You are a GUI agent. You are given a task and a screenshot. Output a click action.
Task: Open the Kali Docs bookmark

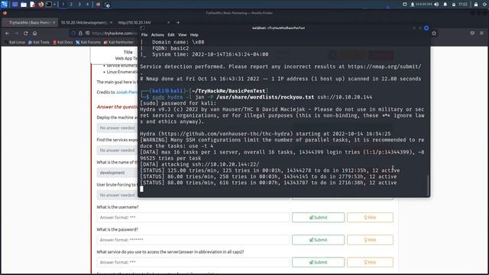pos(63,42)
